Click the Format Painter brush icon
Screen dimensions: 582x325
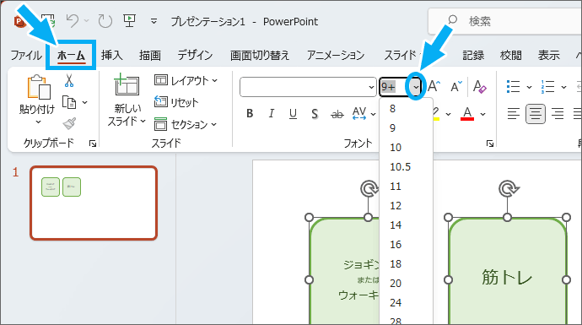[x=69, y=123]
